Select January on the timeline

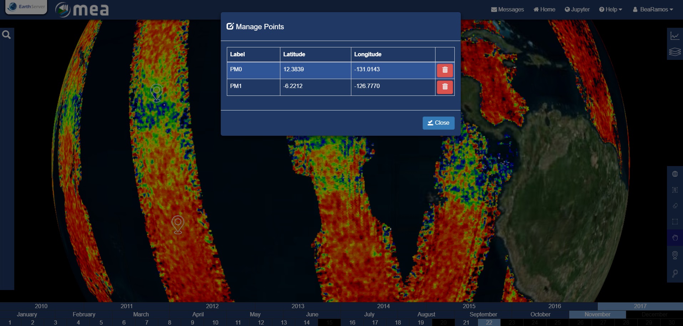[27, 314]
